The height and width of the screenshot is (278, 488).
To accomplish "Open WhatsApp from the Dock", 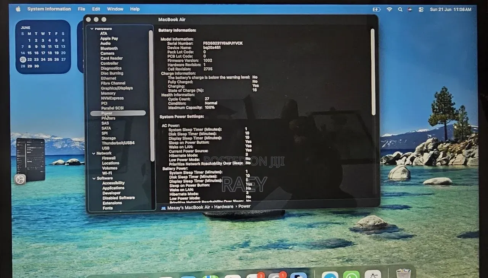I will click(x=351, y=275).
